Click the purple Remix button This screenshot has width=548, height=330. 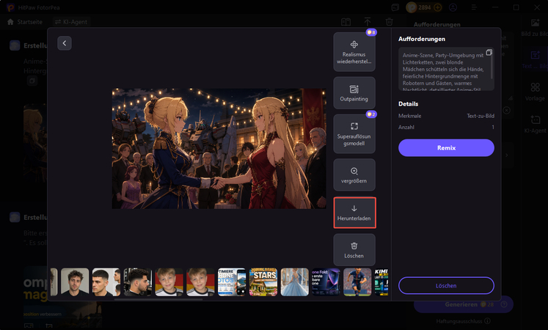point(446,147)
